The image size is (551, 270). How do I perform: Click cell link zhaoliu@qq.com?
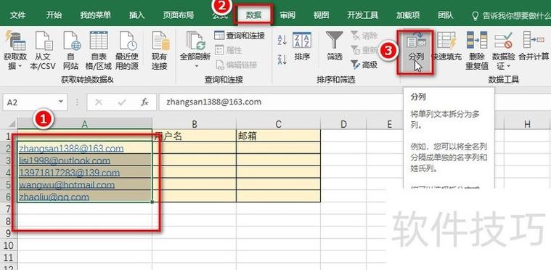pyautogui.click(x=54, y=197)
